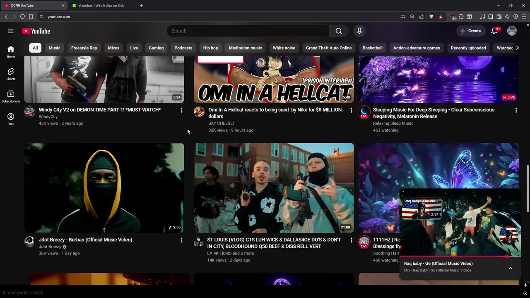Open options menu for Sleeping Music video
The width and height of the screenshot is (530, 298).
coord(516,110)
